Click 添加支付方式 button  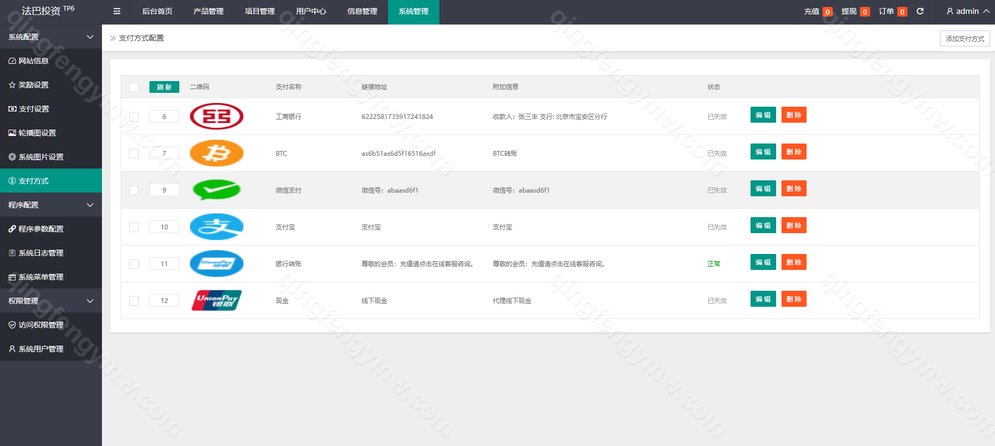[x=965, y=38]
